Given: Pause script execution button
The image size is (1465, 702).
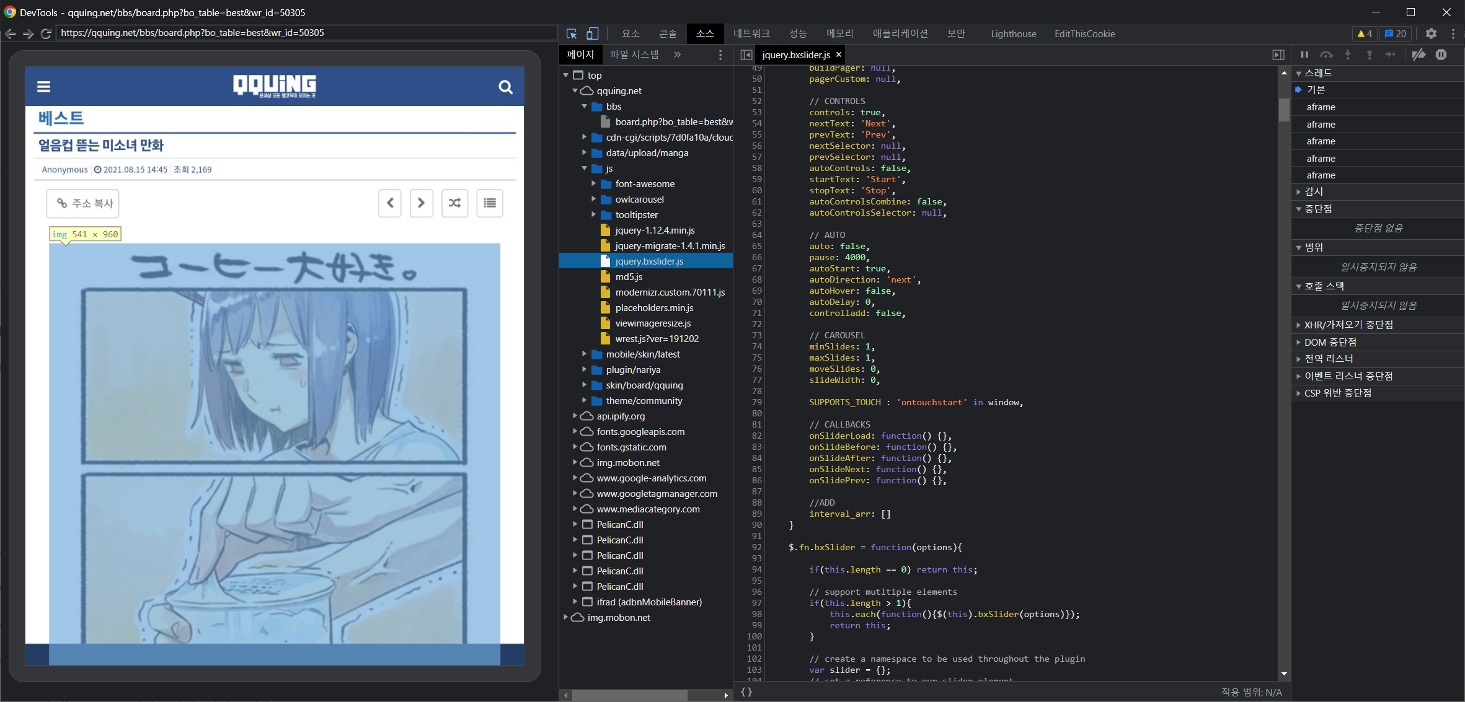Looking at the screenshot, I should pos(1304,55).
